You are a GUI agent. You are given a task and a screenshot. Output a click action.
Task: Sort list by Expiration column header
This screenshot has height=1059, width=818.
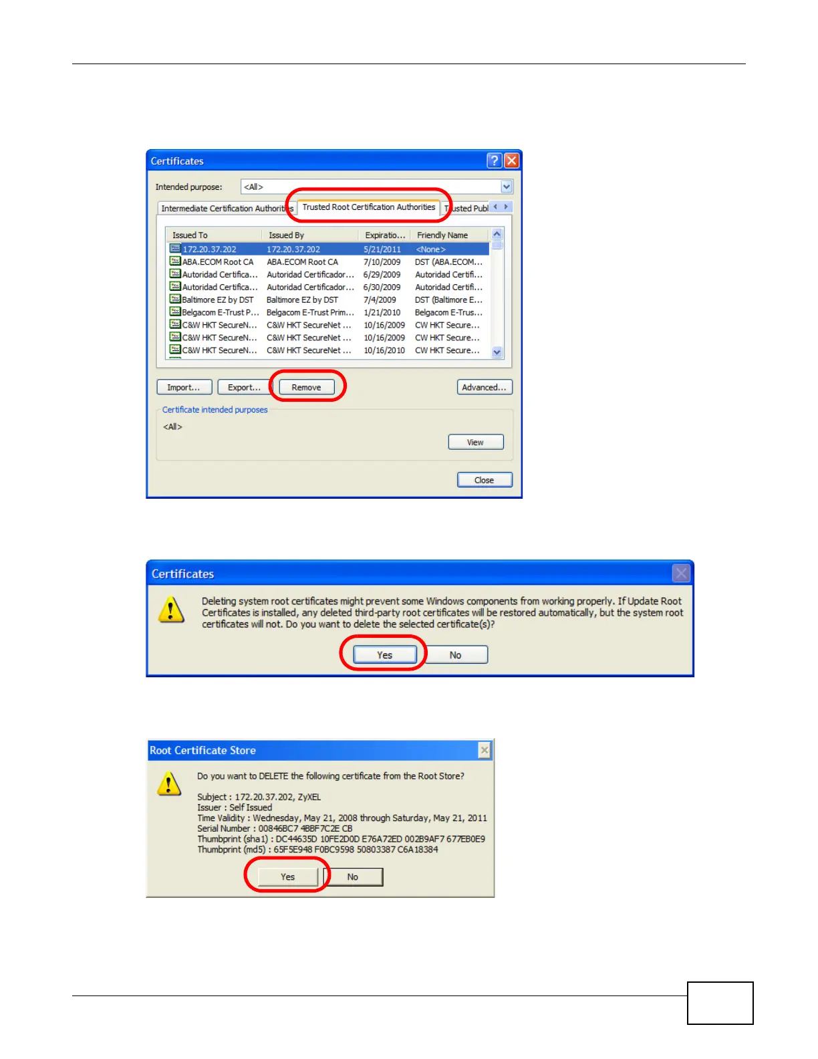[384, 235]
